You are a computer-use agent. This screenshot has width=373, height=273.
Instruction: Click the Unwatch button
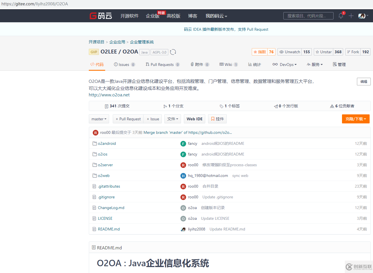coord(290,52)
